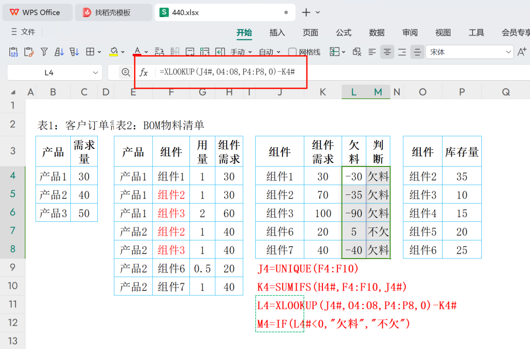Open the 审阅 ribbon tab
This screenshot has height=349, width=530.
click(x=410, y=33)
